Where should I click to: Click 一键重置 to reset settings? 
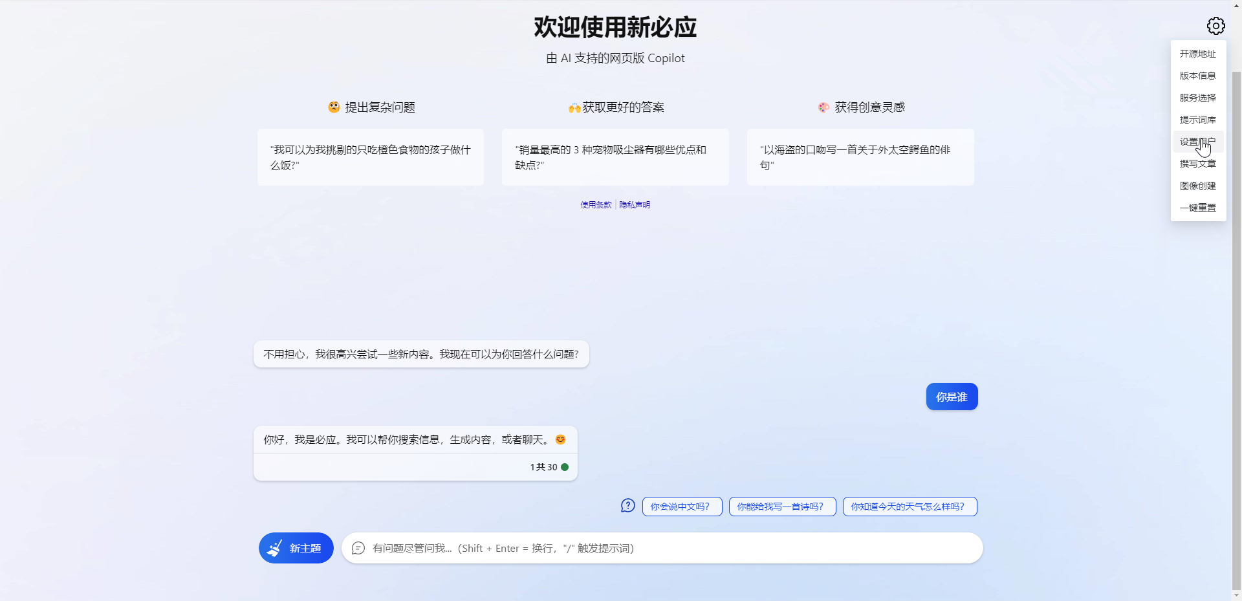point(1197,208)
